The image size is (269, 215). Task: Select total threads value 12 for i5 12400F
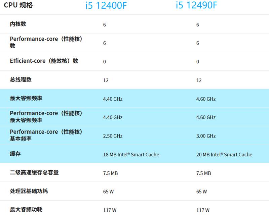[106, 80]
